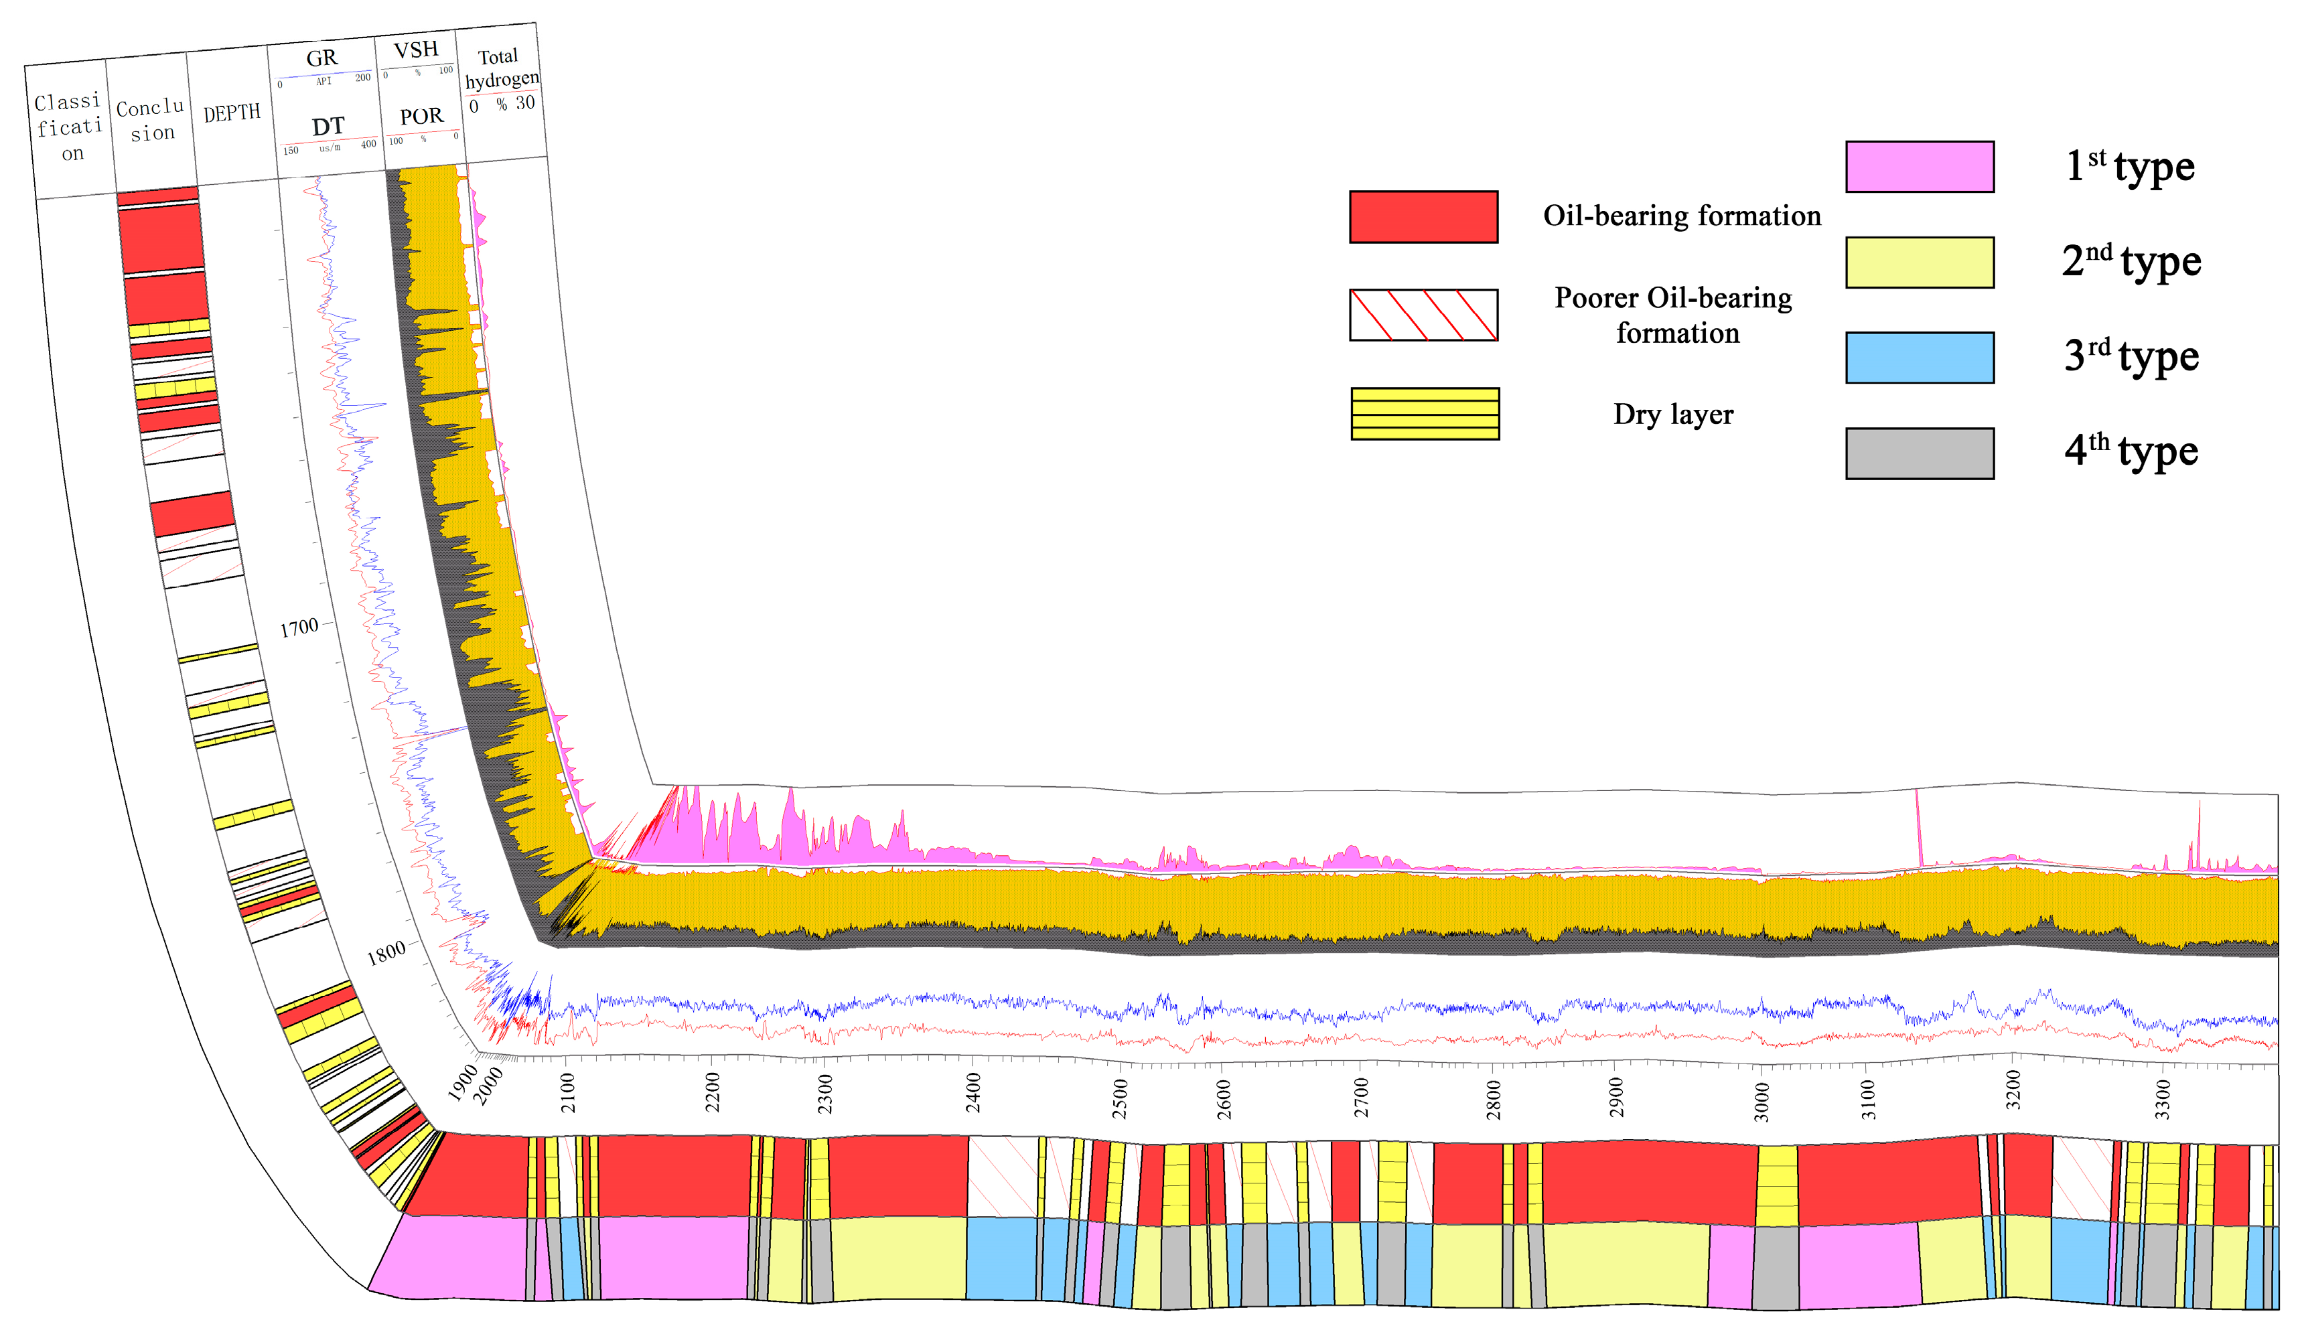Click the 'DEPTH' track header
This screenshot has width=2302, height=1330.
point(232,113)
